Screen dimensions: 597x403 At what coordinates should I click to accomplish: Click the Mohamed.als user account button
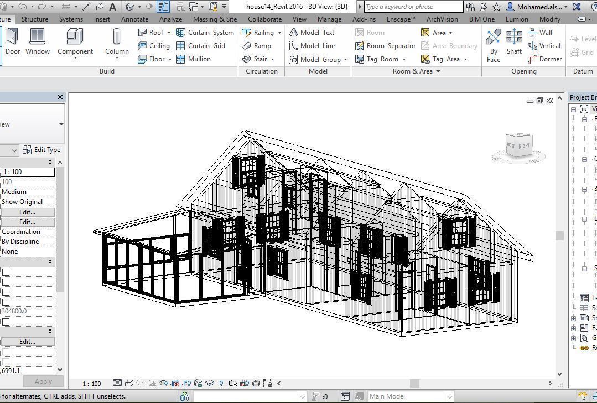click(x=537, y=7)
